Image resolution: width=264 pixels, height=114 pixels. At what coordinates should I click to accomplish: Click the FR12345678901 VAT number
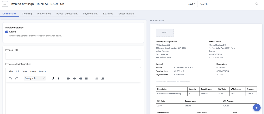click(x=216, y=54)
